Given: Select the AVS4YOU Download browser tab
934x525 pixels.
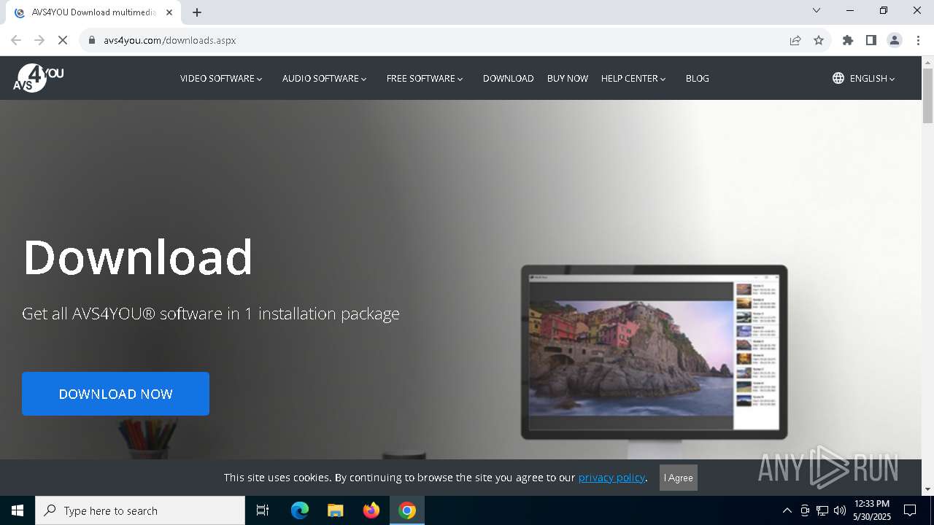Looking at the screenshot, I should tap(93, 12).
